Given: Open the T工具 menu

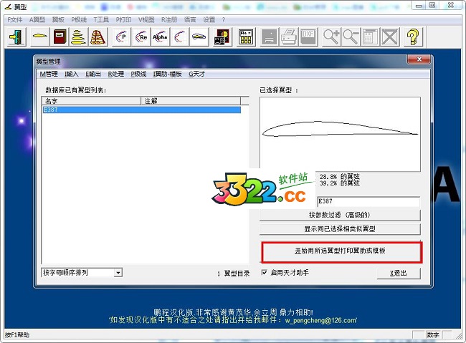Looking at the screenshot, I should click(x=101, y=19).
